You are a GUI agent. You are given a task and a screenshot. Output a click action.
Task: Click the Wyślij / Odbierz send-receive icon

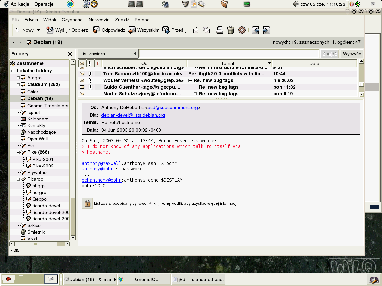[x=50, y=30]
